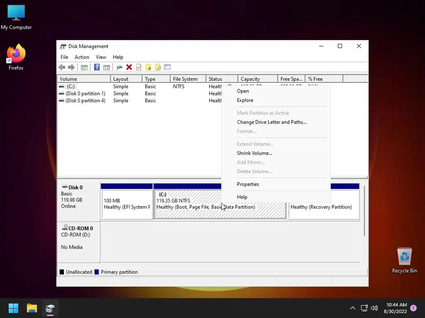Open the Help menu in menu bar
The height and width of the screenshot is (318, 425).
(x=118, y=57)
